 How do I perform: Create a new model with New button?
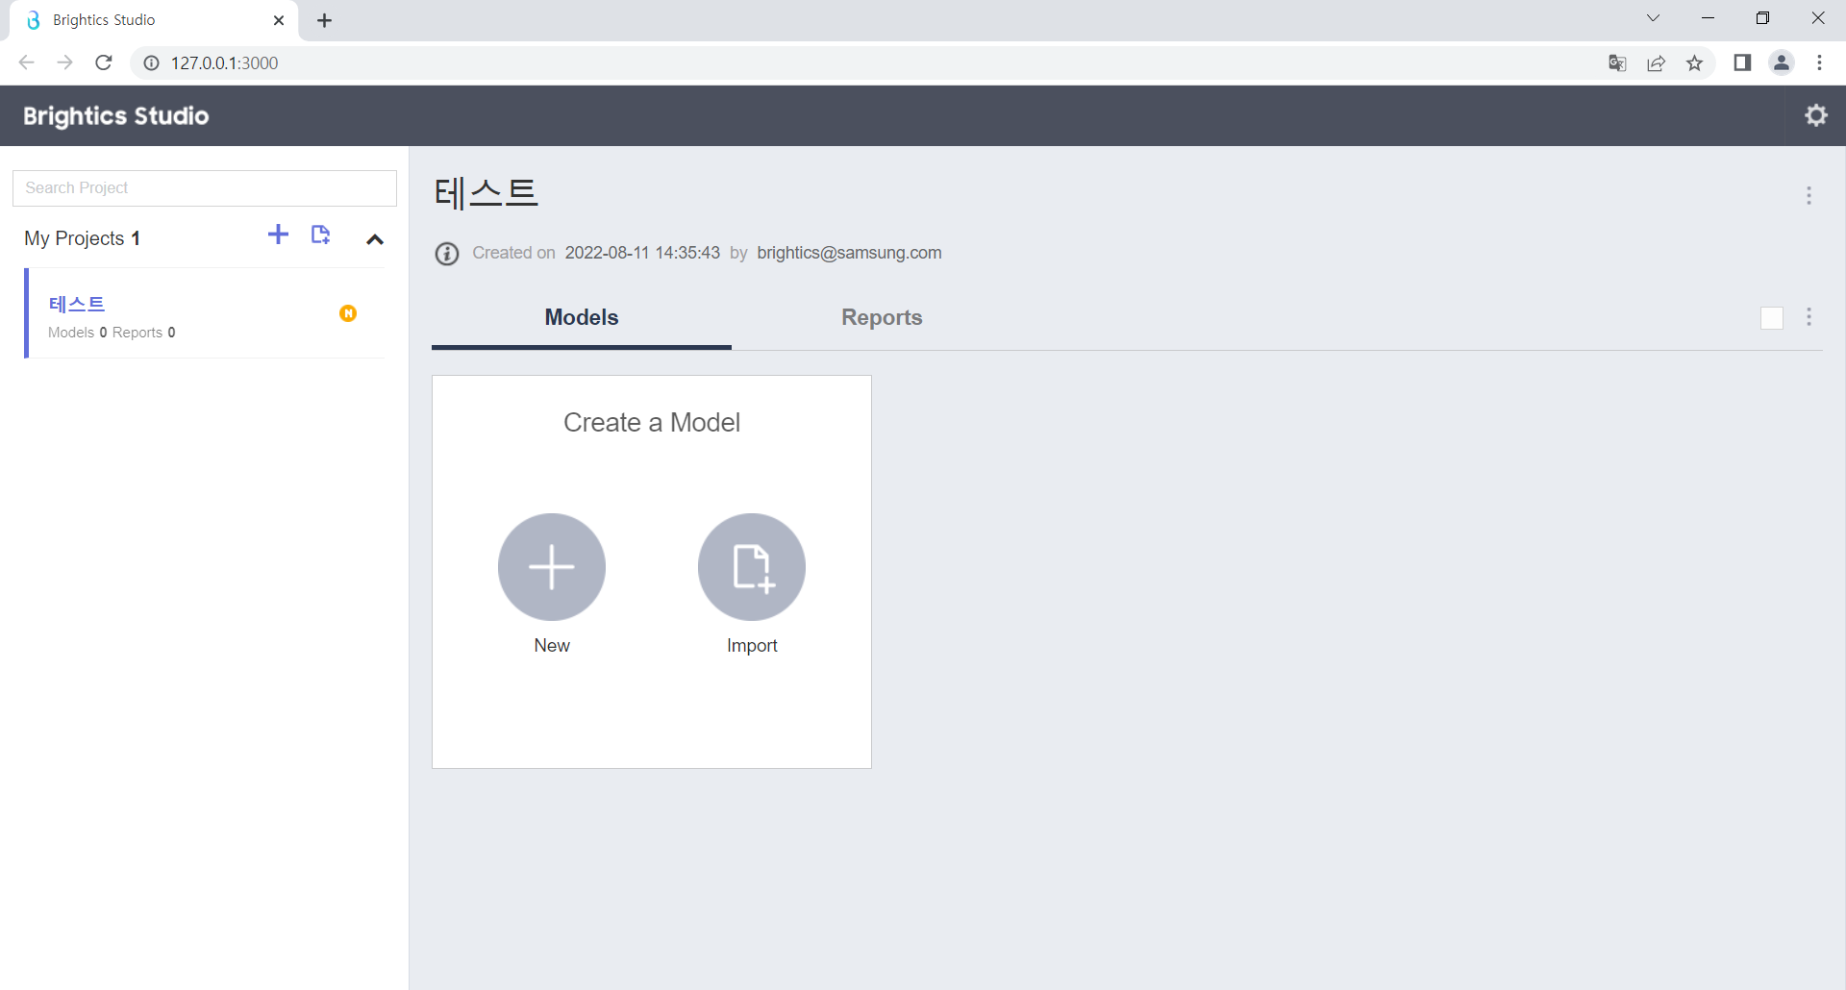(x=552, y=567)
